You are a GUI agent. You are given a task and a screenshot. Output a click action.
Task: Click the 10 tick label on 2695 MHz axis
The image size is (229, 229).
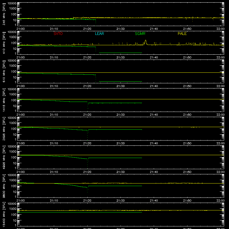pyautogui.click(x=15, y=135)
